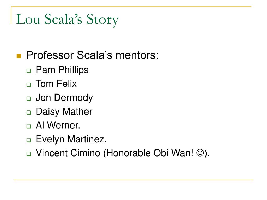This screenshot has width=267, height=200.
Task: Click the name Daisy Mather
Action: [x=64, y=112]
